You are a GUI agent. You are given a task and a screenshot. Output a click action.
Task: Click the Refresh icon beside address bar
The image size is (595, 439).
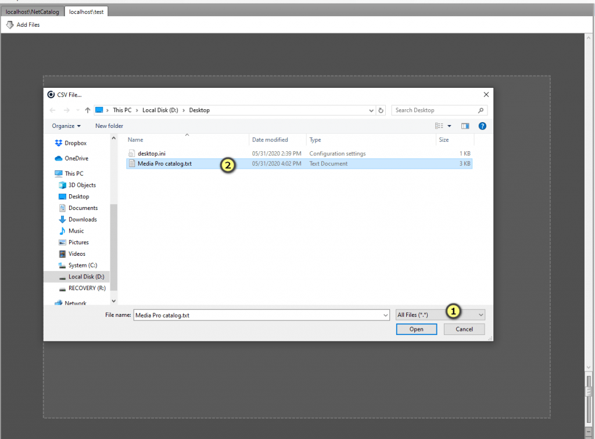tap(381, 110)
